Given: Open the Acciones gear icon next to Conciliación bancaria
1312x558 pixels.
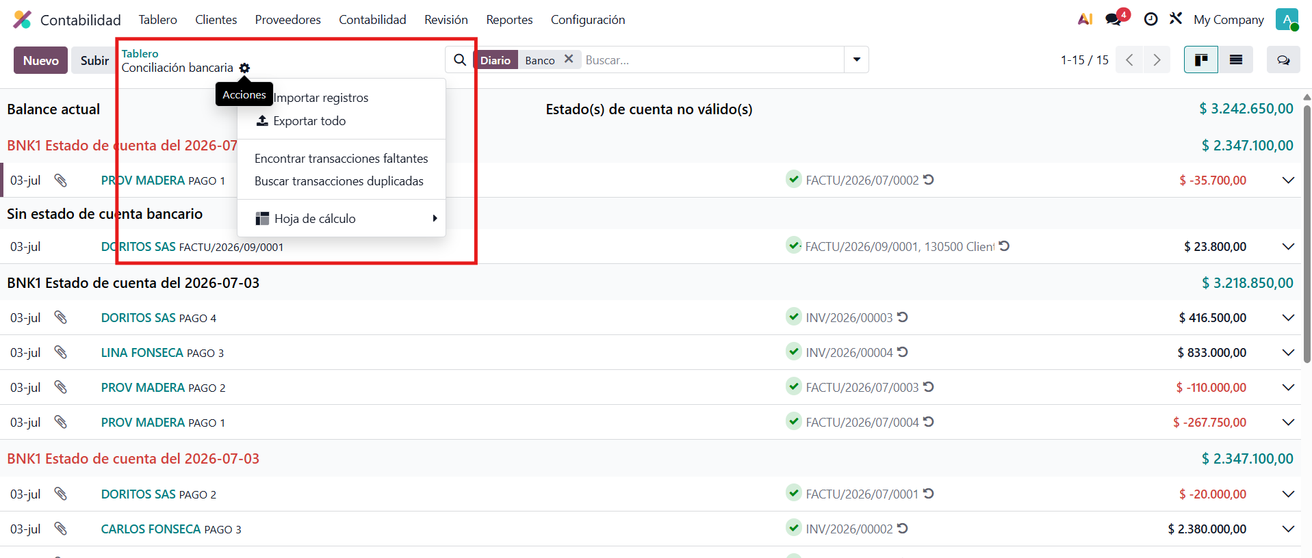Looking at the screenshot, I should 244,68.
